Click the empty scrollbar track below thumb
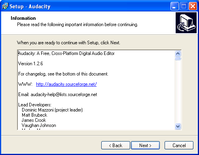 178,92
